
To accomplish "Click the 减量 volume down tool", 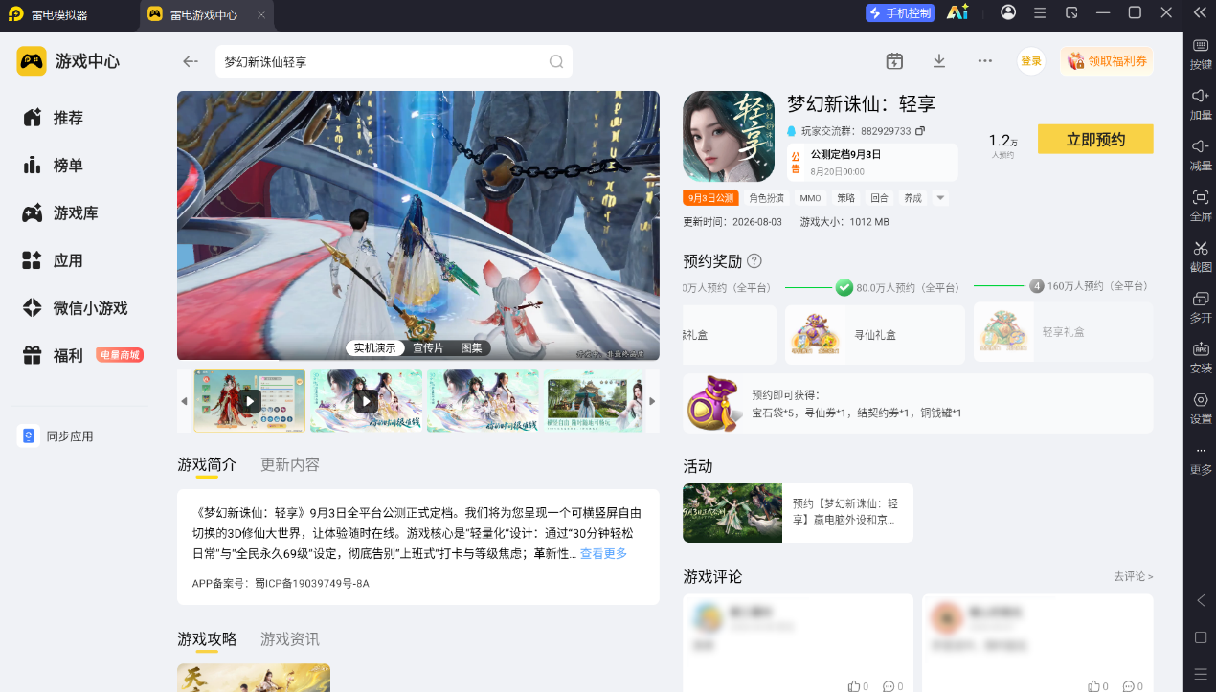I will (x=1201, y=155).
